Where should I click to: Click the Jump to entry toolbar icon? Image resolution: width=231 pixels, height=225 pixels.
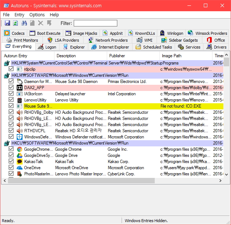49,23
